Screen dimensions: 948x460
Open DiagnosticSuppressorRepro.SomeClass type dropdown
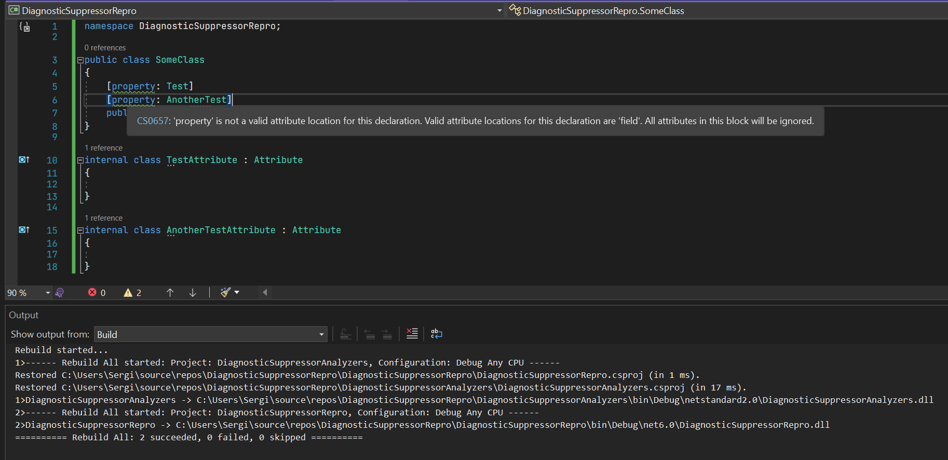pyautogui.click(x=728, y=10)
